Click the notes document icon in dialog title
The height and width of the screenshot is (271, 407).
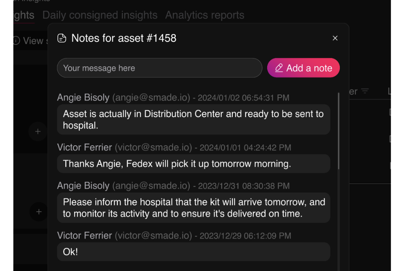[x=62, y=38]
